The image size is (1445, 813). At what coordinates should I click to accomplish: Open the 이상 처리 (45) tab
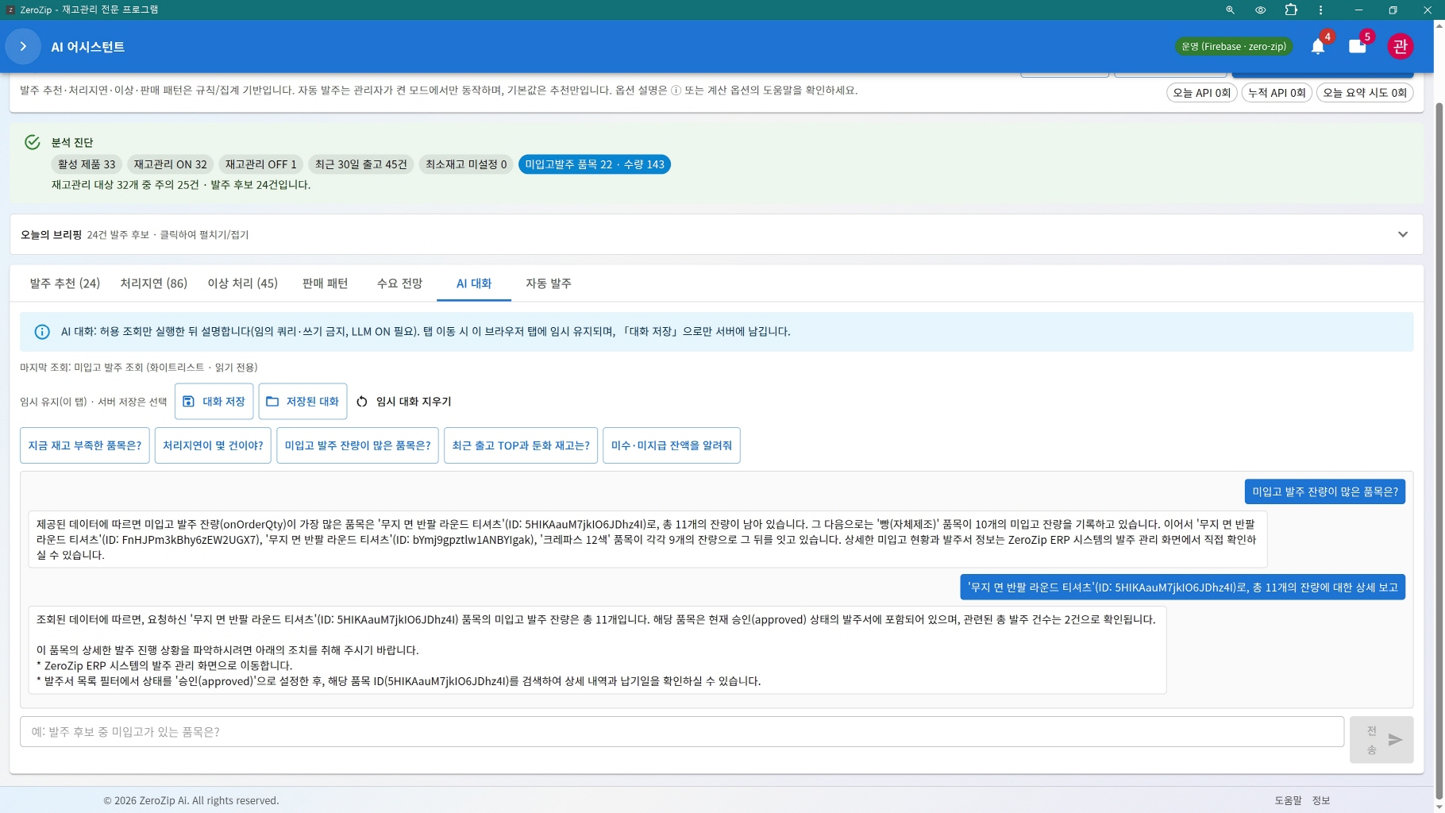click(243, 283)
